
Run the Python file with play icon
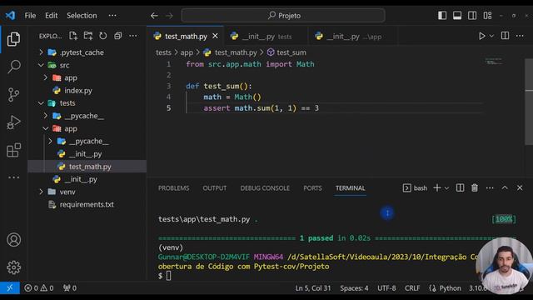pyautogui.click(x=481, y=36)
